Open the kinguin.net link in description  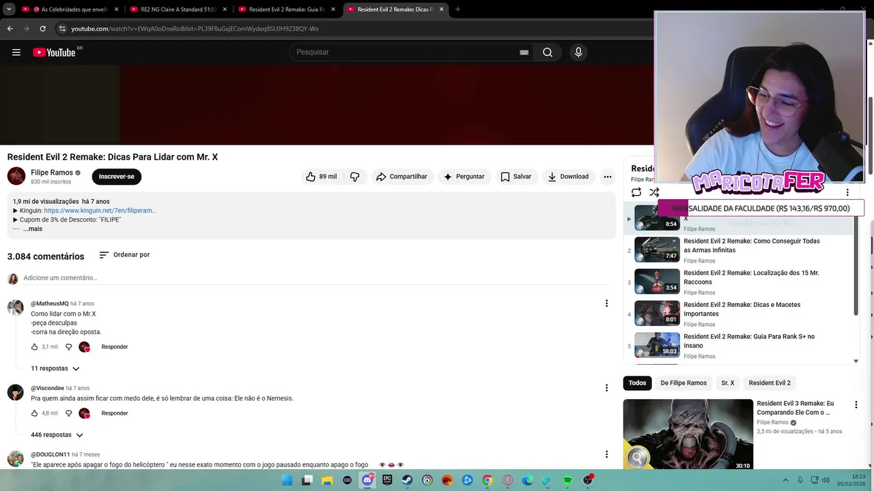(x=100, y=211)
